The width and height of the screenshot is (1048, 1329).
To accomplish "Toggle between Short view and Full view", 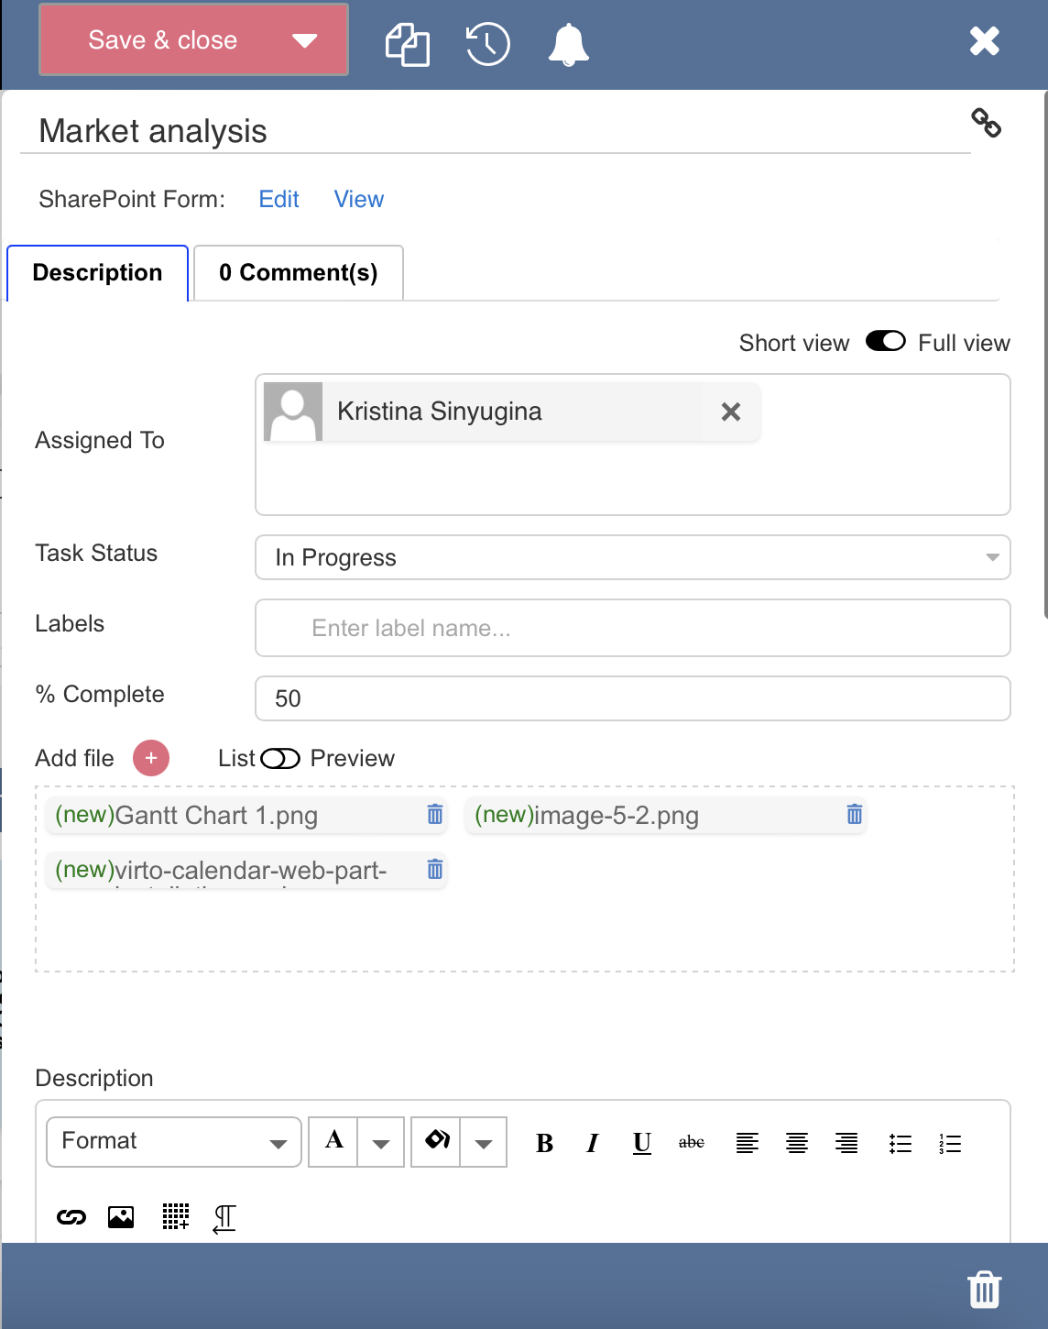I will (885, 342).
